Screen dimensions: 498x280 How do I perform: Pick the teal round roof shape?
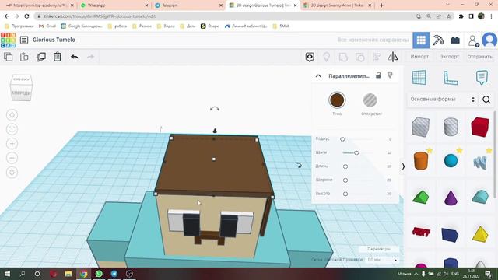(x=480, y=197)
